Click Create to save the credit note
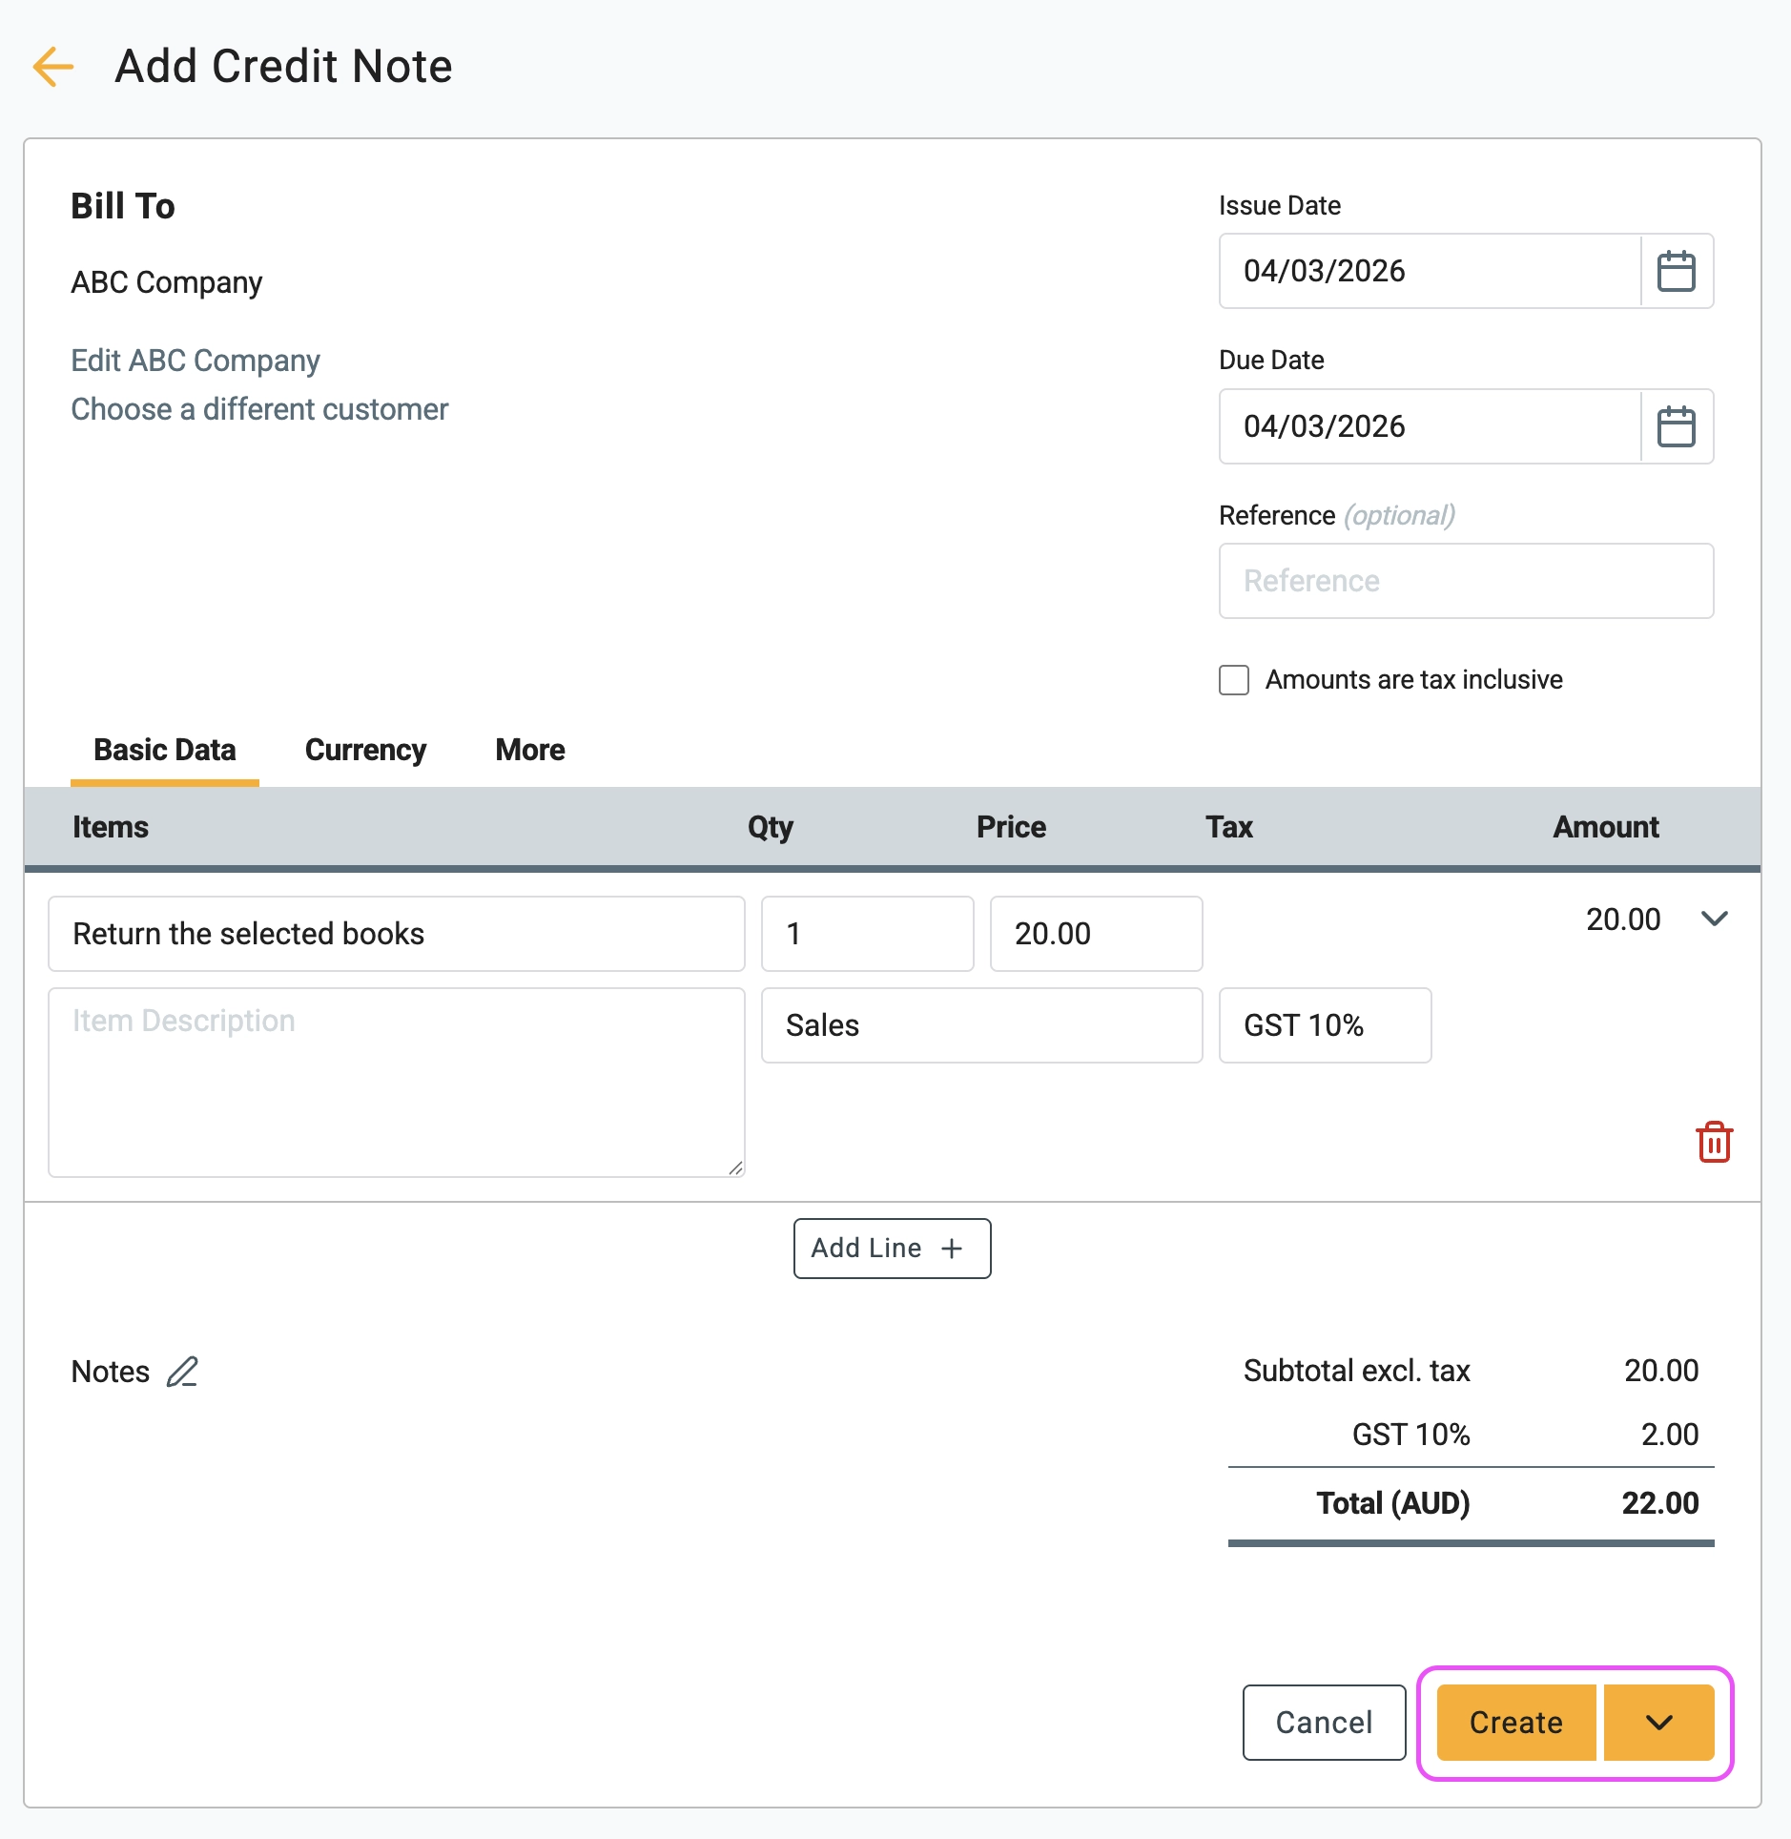 pyautogui.click(x=1514, y=1723)
